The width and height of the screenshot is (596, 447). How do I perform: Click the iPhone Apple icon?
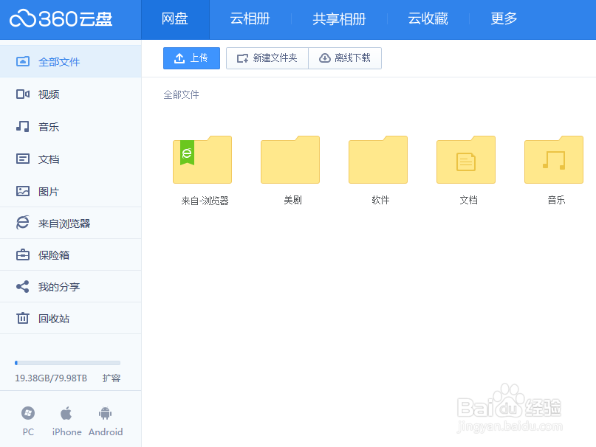coord(66,413)
